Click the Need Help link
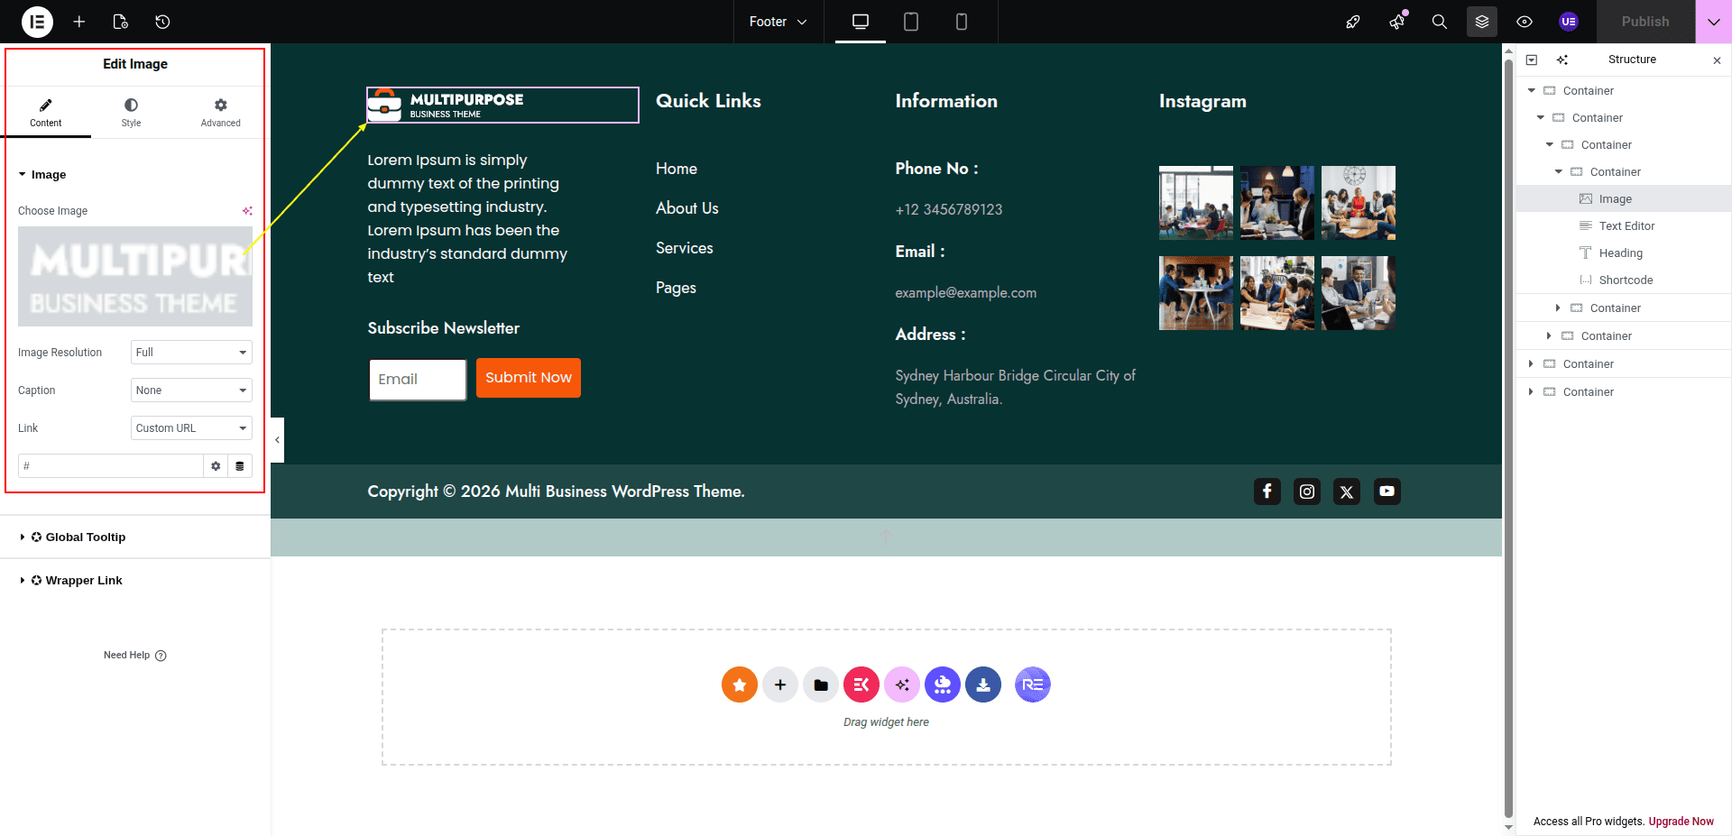This screenshot has width=1732, height=836. point(135,656)
